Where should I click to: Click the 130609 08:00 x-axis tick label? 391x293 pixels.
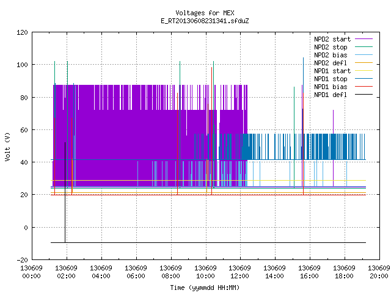tap(170, 272)
